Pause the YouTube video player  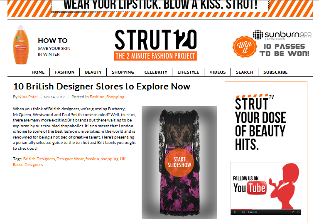pyautogui.click(x=235, y=212)
